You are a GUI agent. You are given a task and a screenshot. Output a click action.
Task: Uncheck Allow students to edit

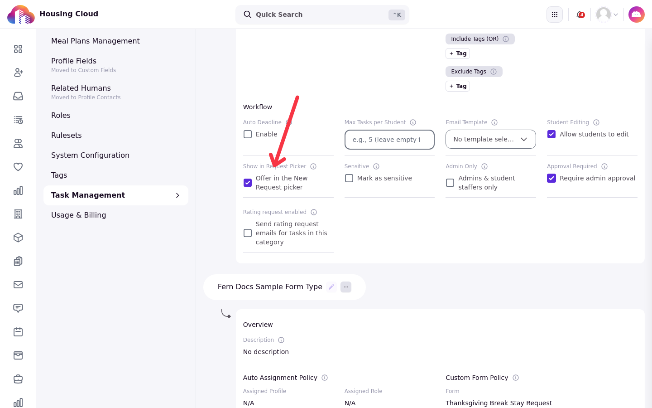[x=551, y=134]
